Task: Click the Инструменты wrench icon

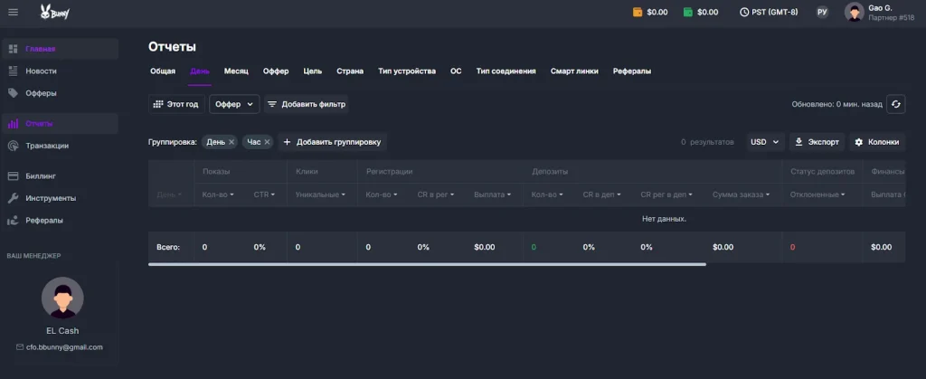Action: [13, 198]
